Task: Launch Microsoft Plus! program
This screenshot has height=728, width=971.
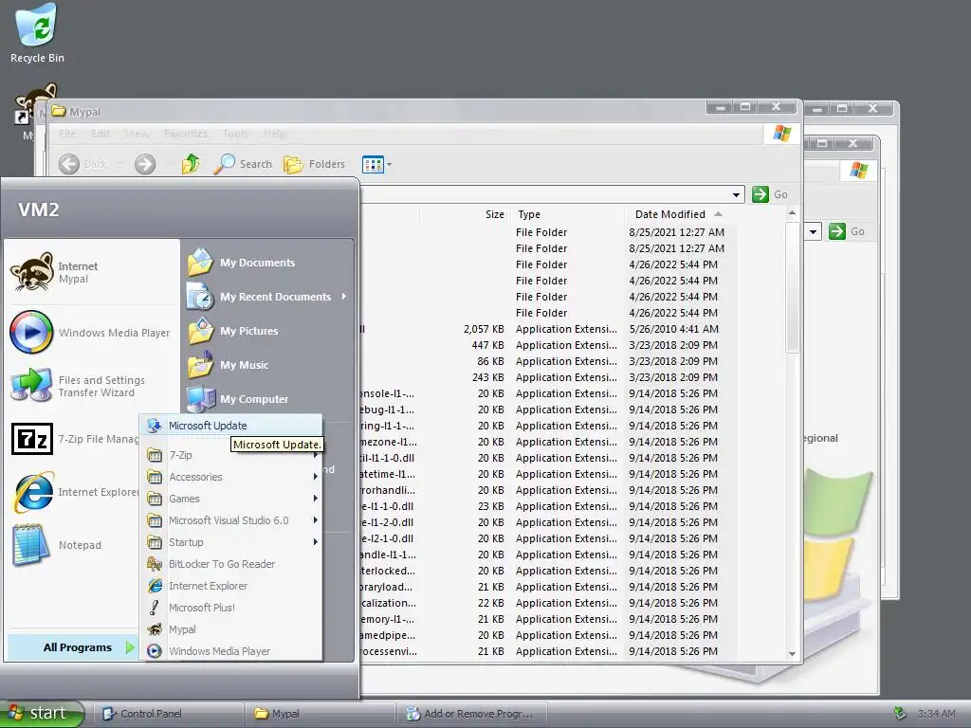Action: (231, 608)
